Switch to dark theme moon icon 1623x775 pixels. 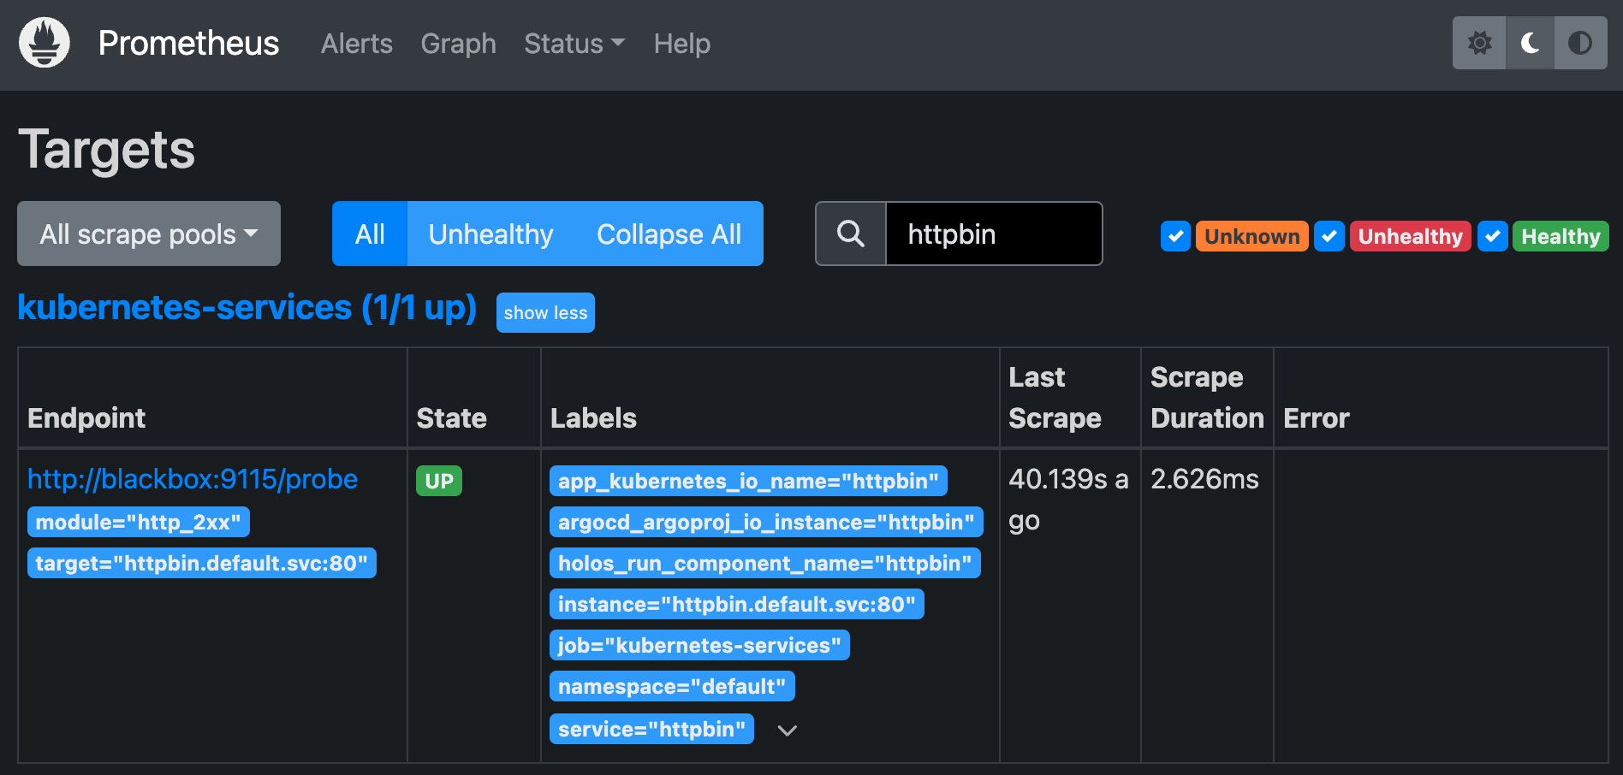pyautogui.click(x=1530, y=43)
